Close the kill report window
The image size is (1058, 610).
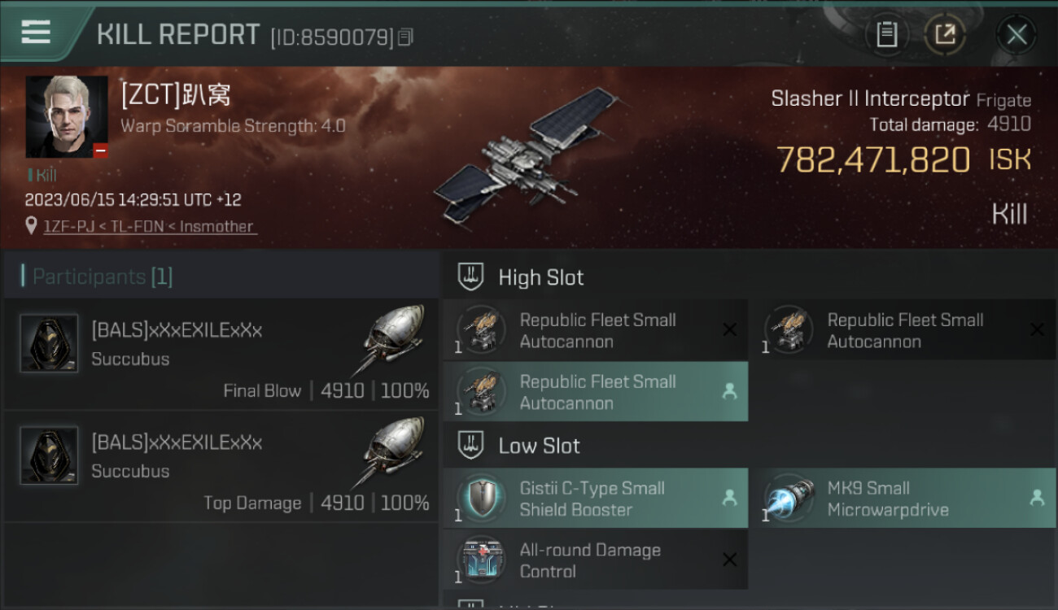pos(1016,34)
